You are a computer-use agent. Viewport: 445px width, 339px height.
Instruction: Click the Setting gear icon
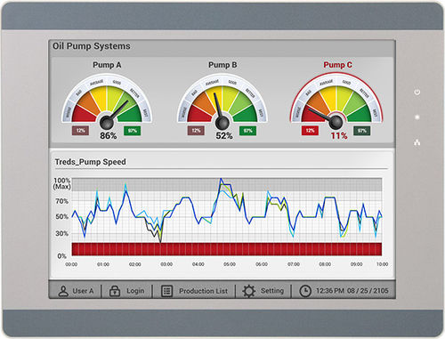click(248, 291)
